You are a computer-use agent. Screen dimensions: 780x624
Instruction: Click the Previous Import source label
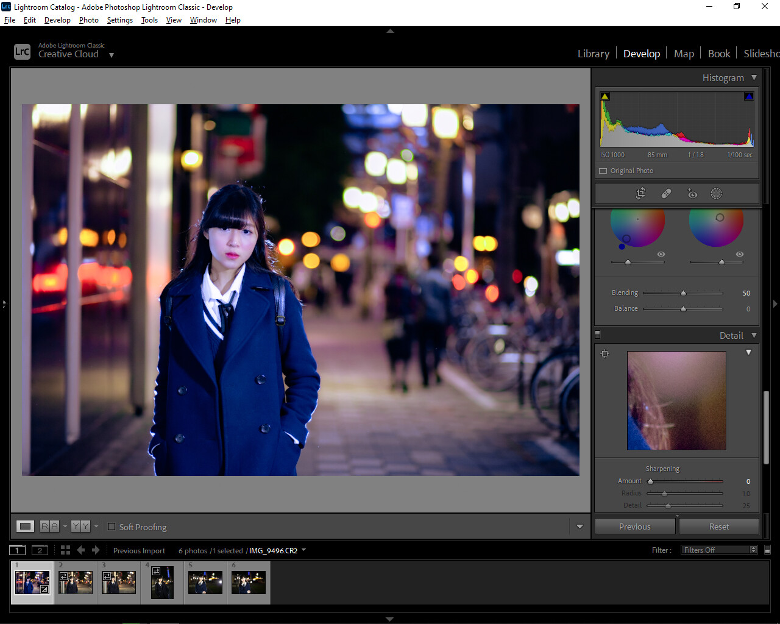[x=139, y=550]
